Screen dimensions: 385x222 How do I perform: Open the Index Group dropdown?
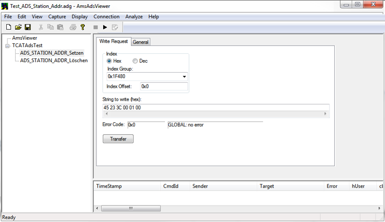pyautogui.click(x=184, y=77)
